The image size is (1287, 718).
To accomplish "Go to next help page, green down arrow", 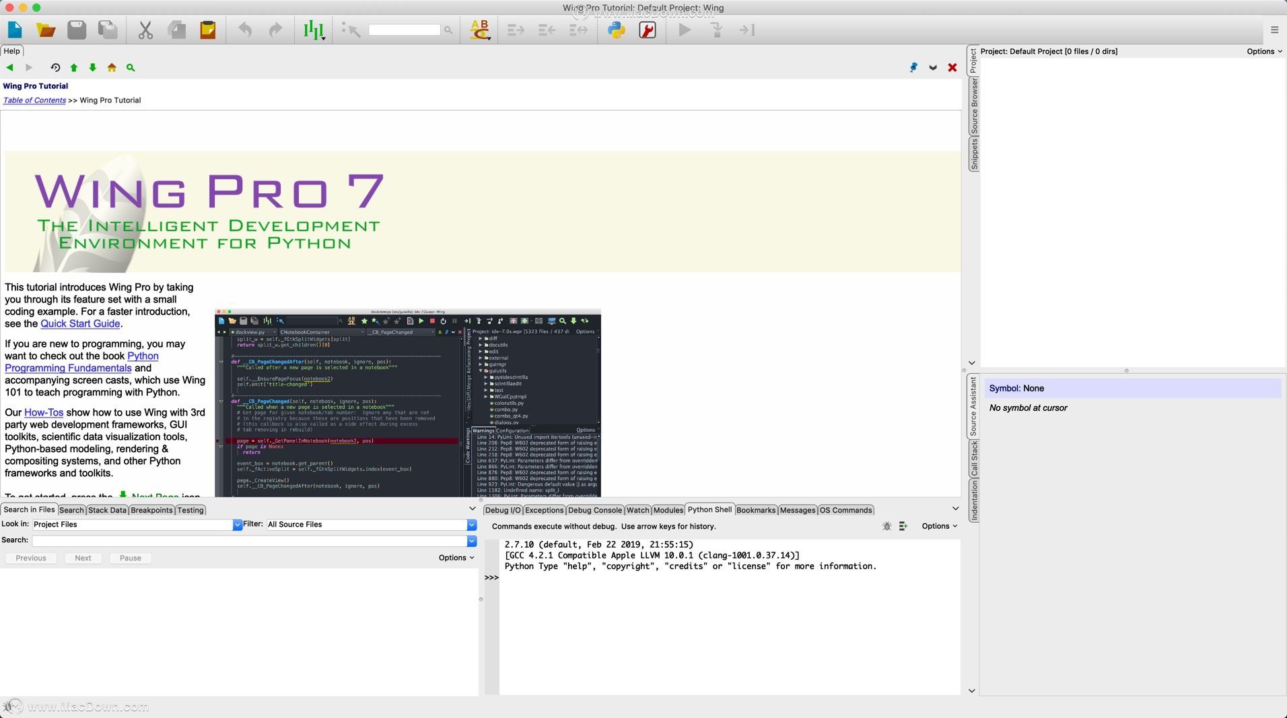I will click(93, 67).
